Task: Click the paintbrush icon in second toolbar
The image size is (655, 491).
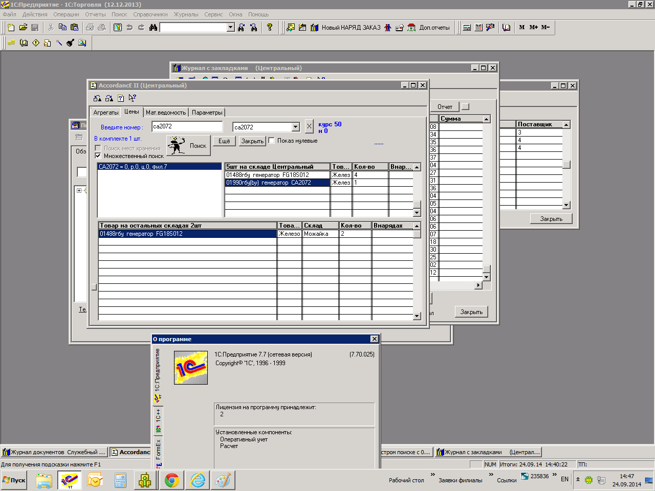Action: coord(70,43)
